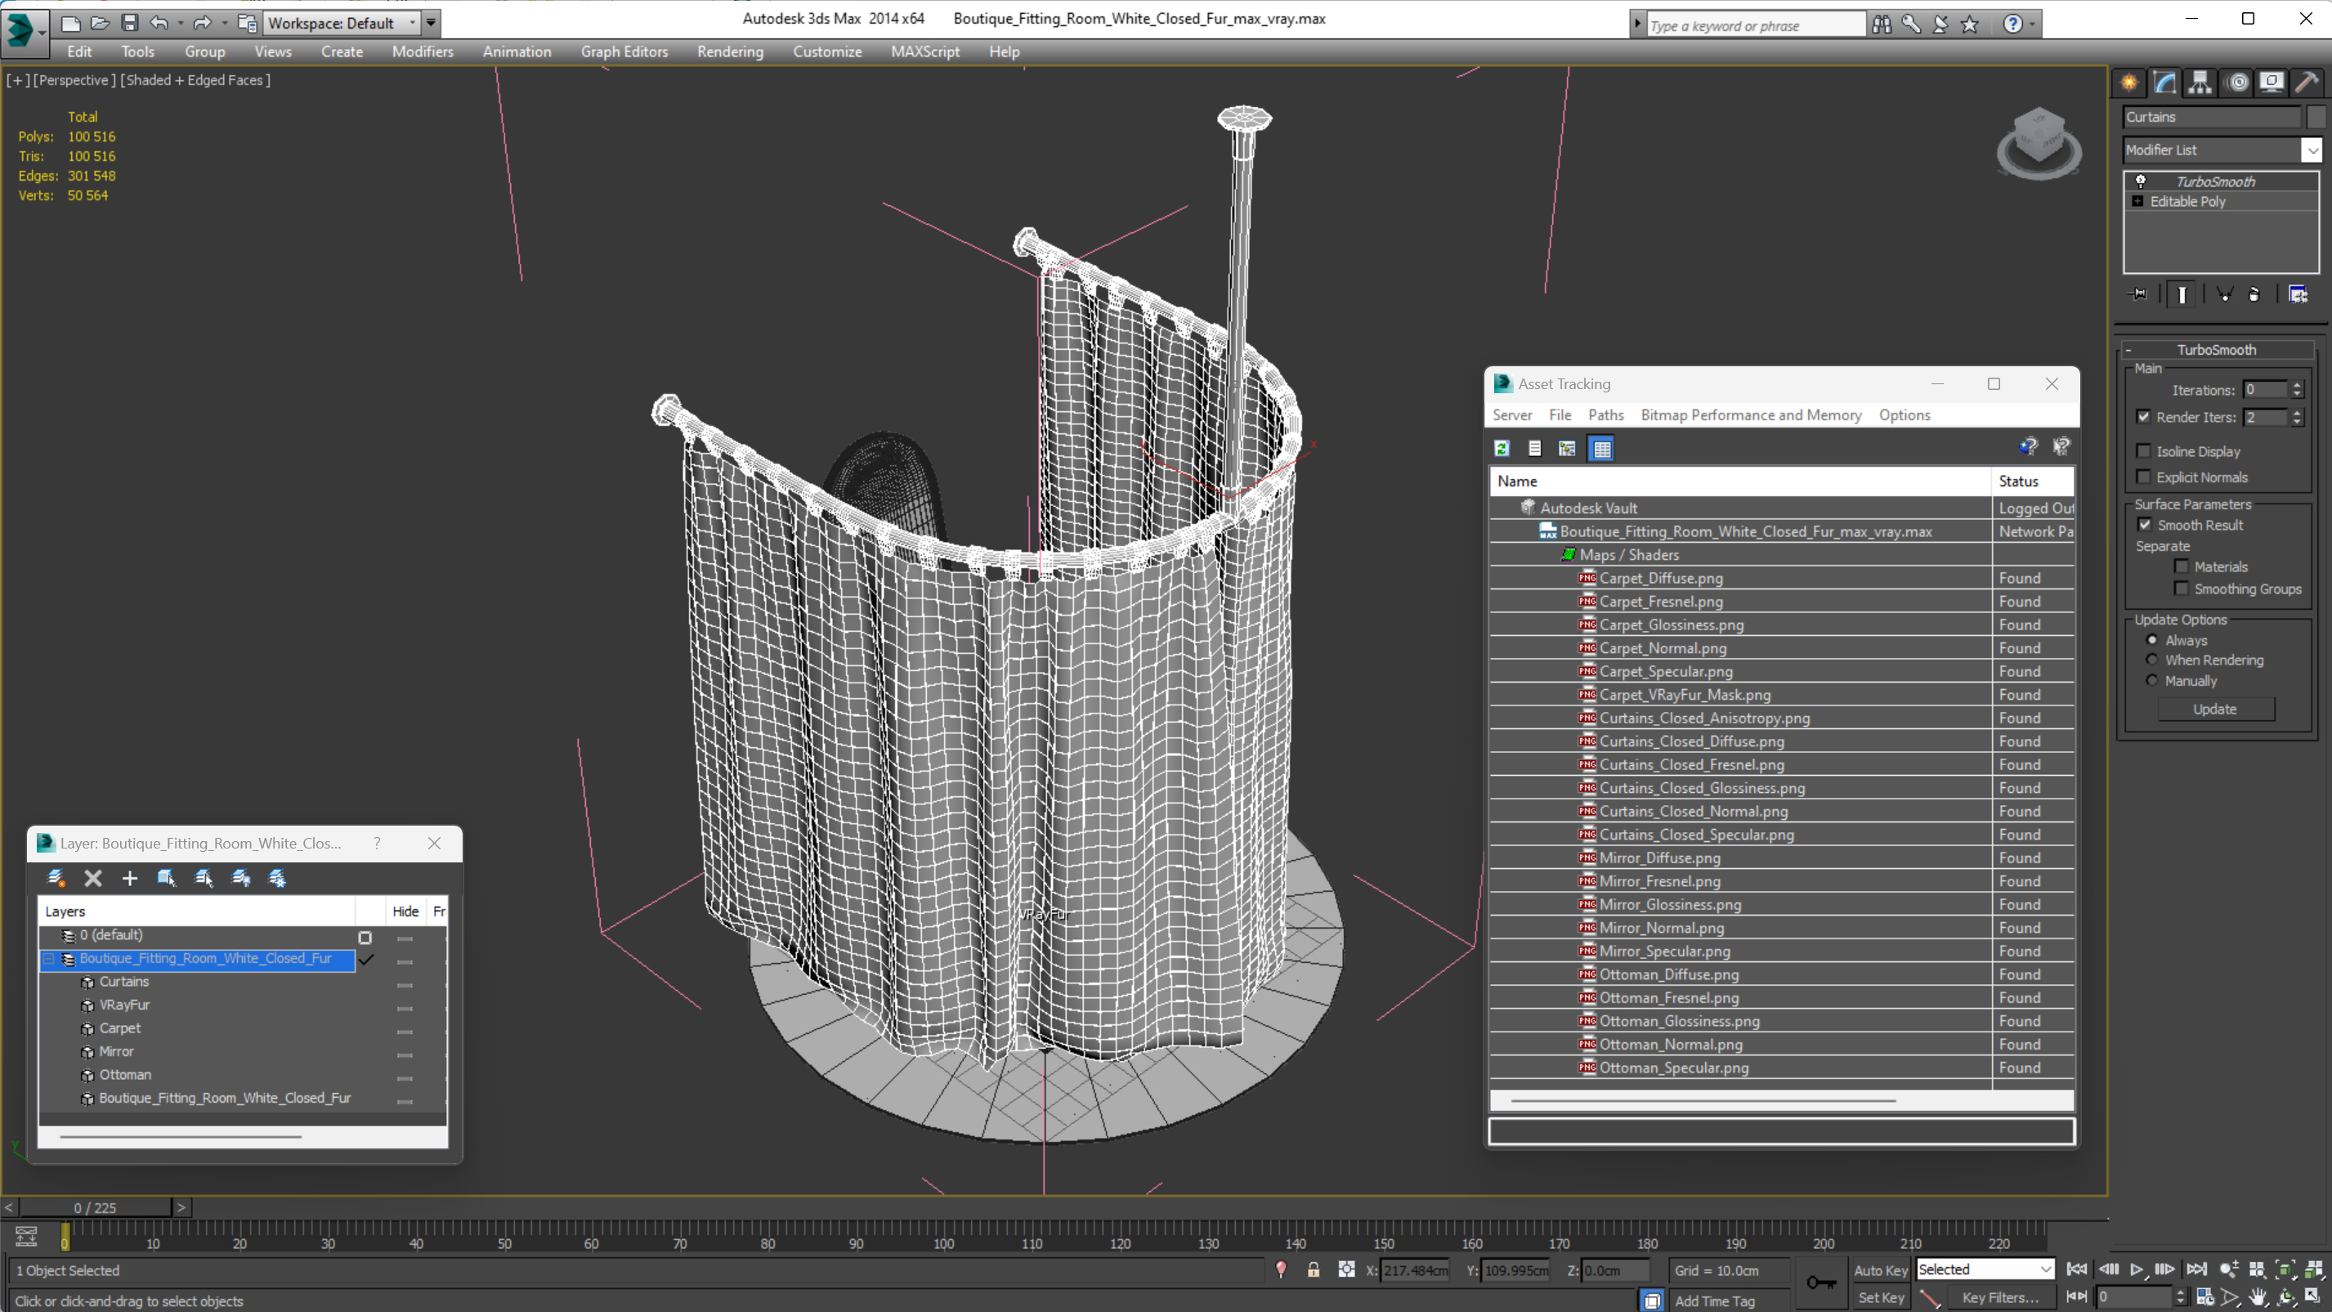
Task: Open the Graph Editors menu
Action: click(x=624, y=51)
